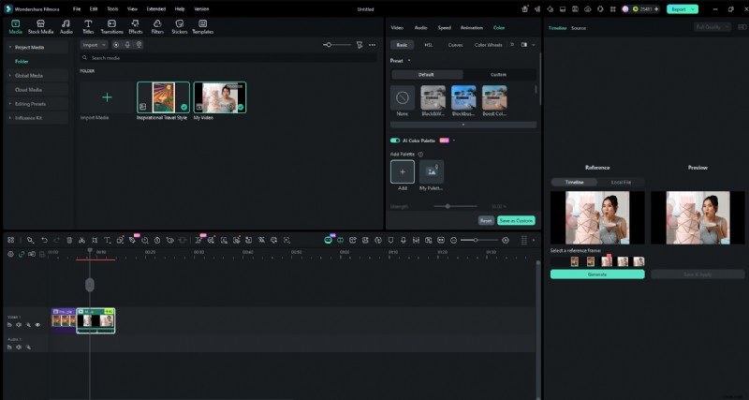This screenshot has height=400, width=749.
Task: Expand the Editing Presets section
Action: coord(10,104)
